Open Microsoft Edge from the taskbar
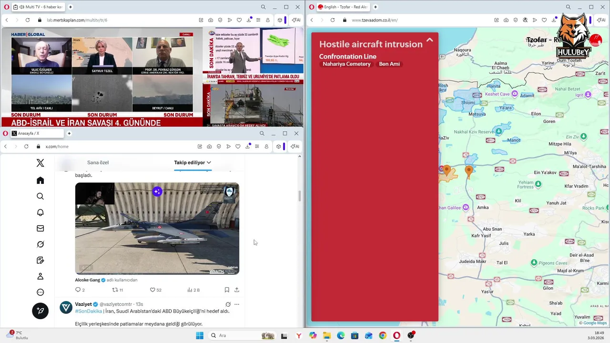 click(341, 335)
